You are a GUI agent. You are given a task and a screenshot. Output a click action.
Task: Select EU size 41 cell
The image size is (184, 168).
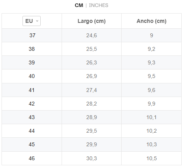(32, 90)
